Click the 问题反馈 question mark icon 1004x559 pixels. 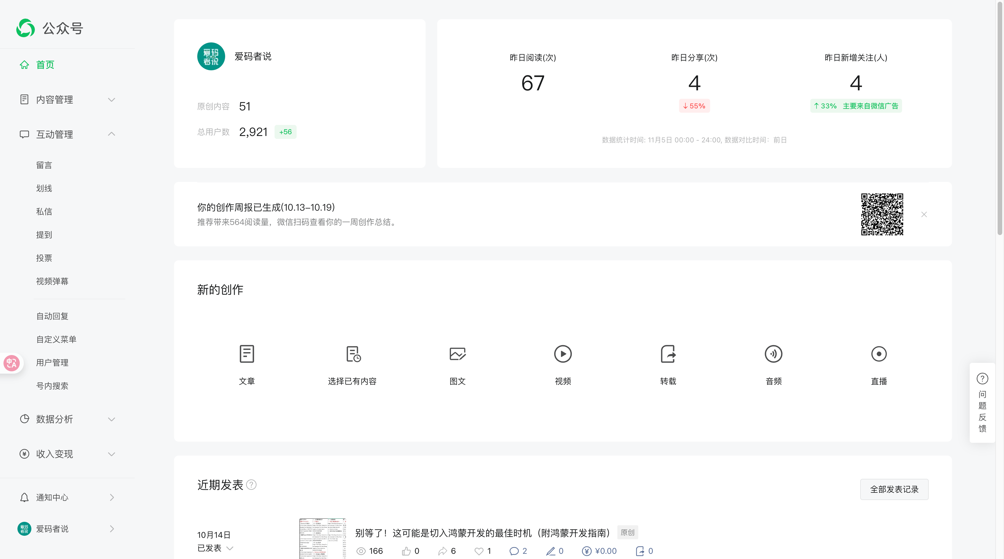tap(983, 378)
